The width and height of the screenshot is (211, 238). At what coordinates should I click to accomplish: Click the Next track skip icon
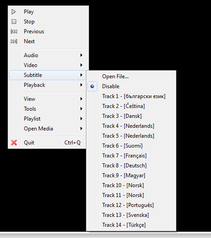click(x=14, y=41)
